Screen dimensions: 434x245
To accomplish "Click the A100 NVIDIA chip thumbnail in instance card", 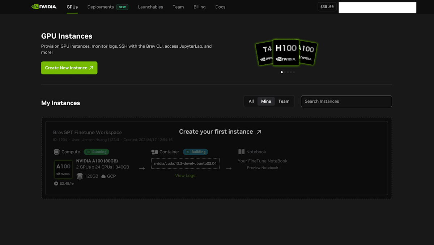I will tap(63, 169).
